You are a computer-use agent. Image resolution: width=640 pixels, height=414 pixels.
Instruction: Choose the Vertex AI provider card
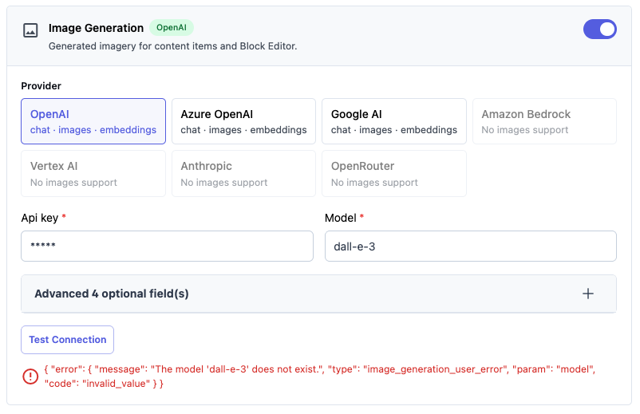93,173
